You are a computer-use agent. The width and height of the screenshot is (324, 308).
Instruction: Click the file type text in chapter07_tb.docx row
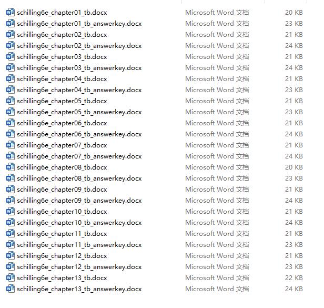[217, 145]
